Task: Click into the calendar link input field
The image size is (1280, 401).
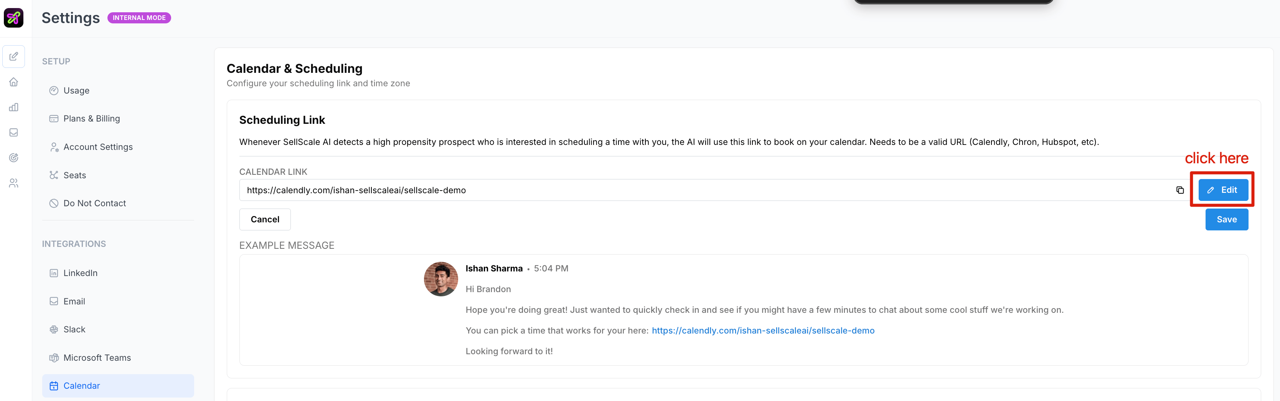Action: pos(706,190)
